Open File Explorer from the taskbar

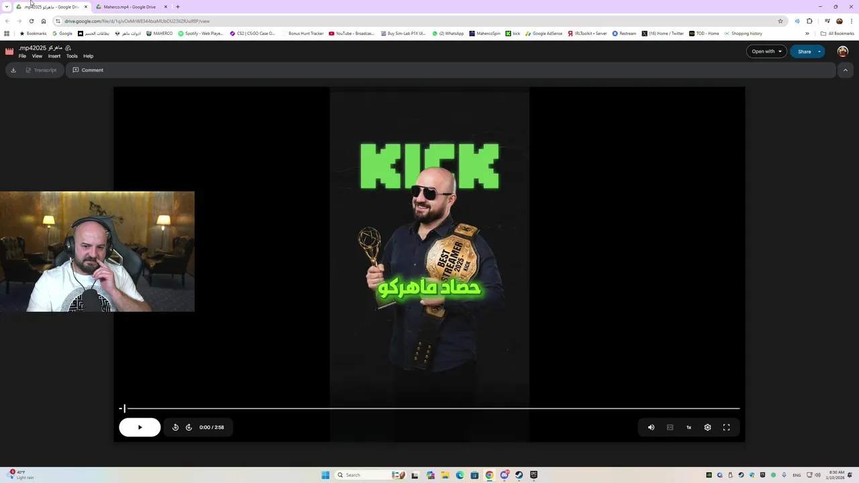coord(445,475)
